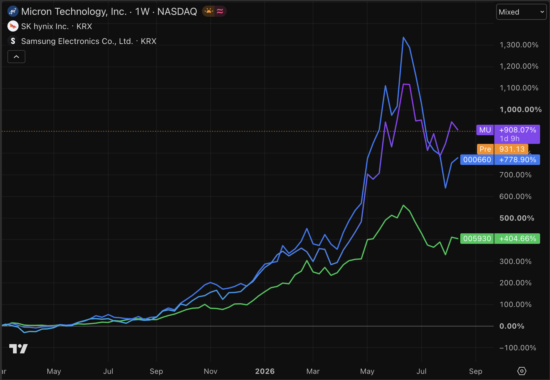Click the SK hynix logo icon
Viewport: 550px width, 380px height.
point(13,26)
